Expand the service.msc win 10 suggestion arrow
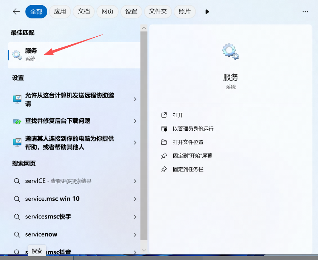The width and height of the screenshot is (318, 260). (x=135, y=199)
